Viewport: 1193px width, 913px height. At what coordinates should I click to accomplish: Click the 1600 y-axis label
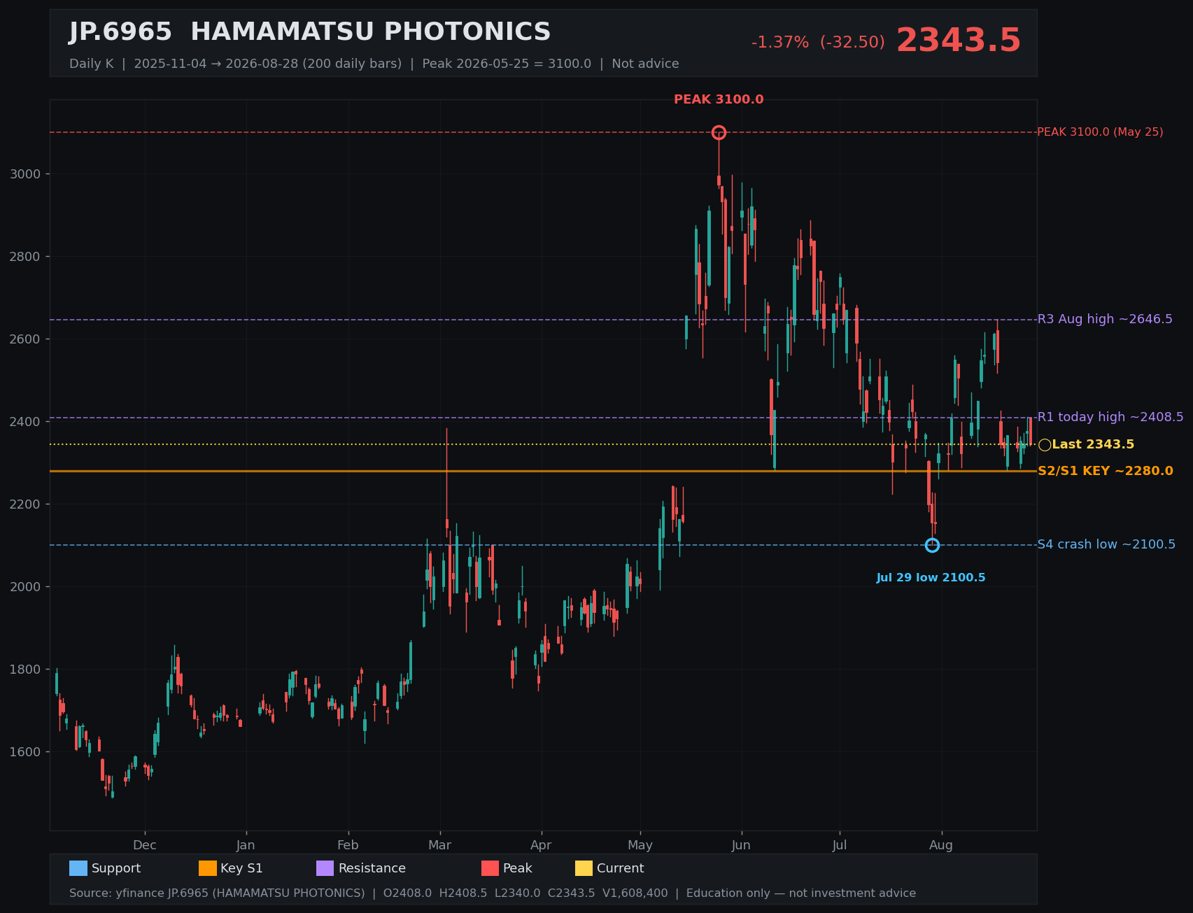click(x=25, y=752)
